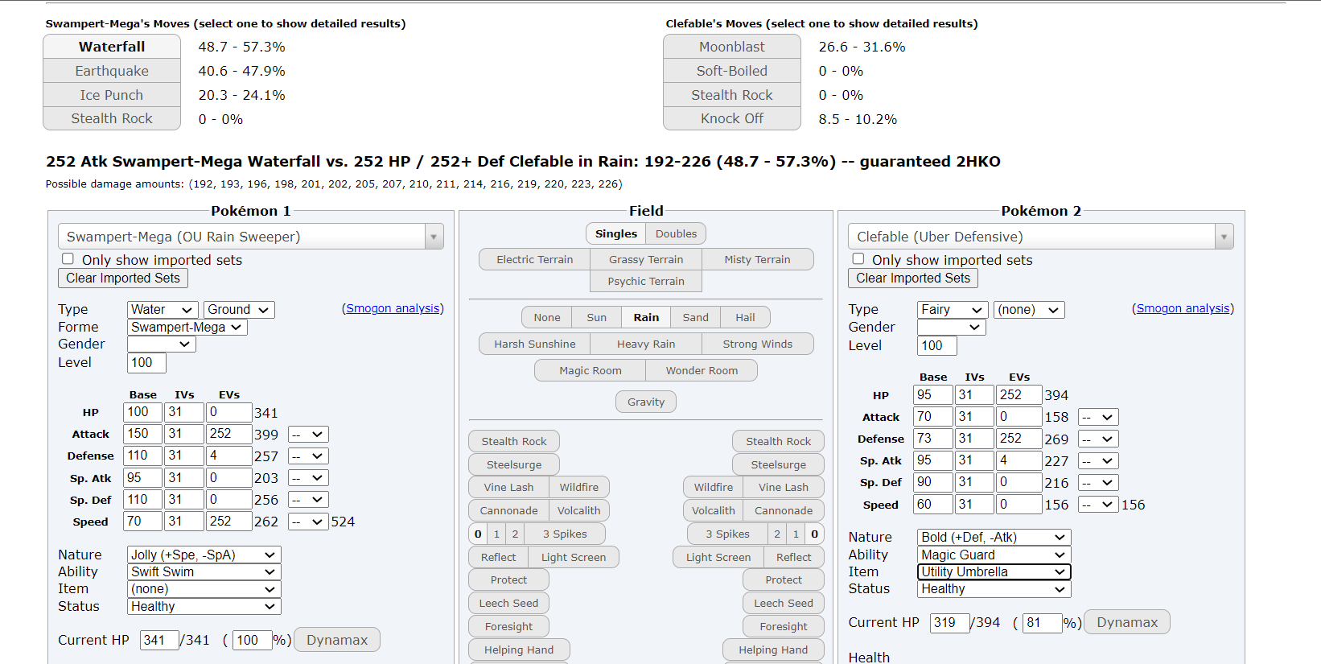Activate Misty Terrain

[x=757, y=259]
